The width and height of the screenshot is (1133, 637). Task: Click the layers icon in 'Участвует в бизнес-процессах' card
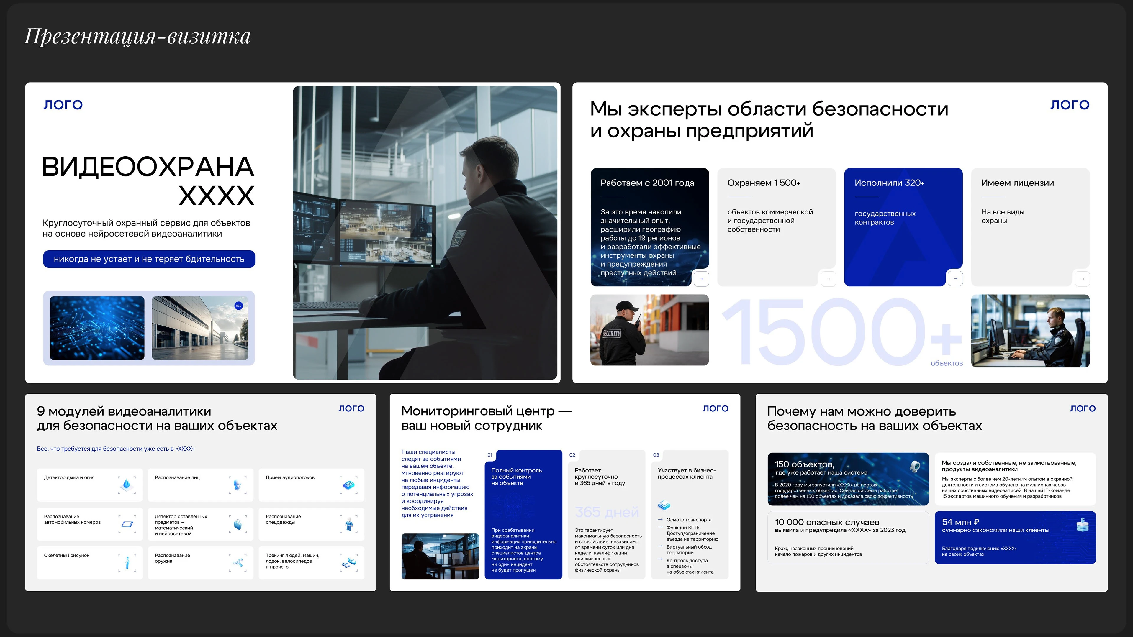click(x=664, y=505)
